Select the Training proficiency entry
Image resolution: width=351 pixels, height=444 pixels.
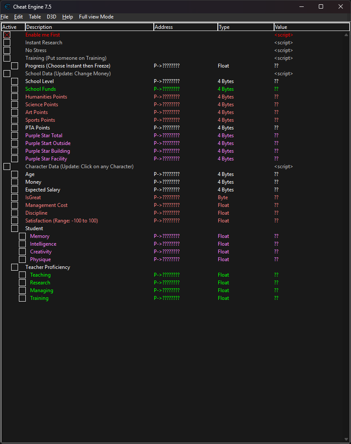click(x=40, y=298)
